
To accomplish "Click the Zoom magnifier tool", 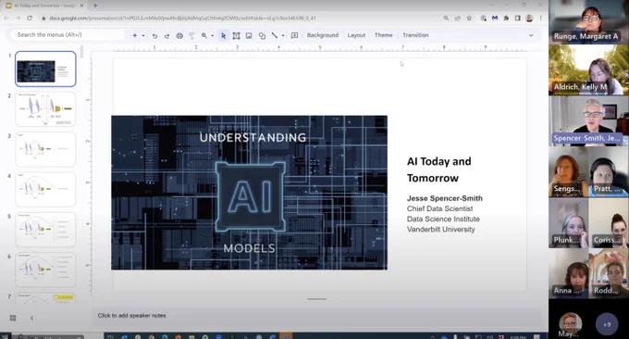I will pyautogui.click(x=204, y=35).
